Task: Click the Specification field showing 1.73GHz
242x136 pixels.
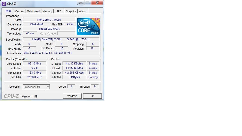Action: coord(61,39)
